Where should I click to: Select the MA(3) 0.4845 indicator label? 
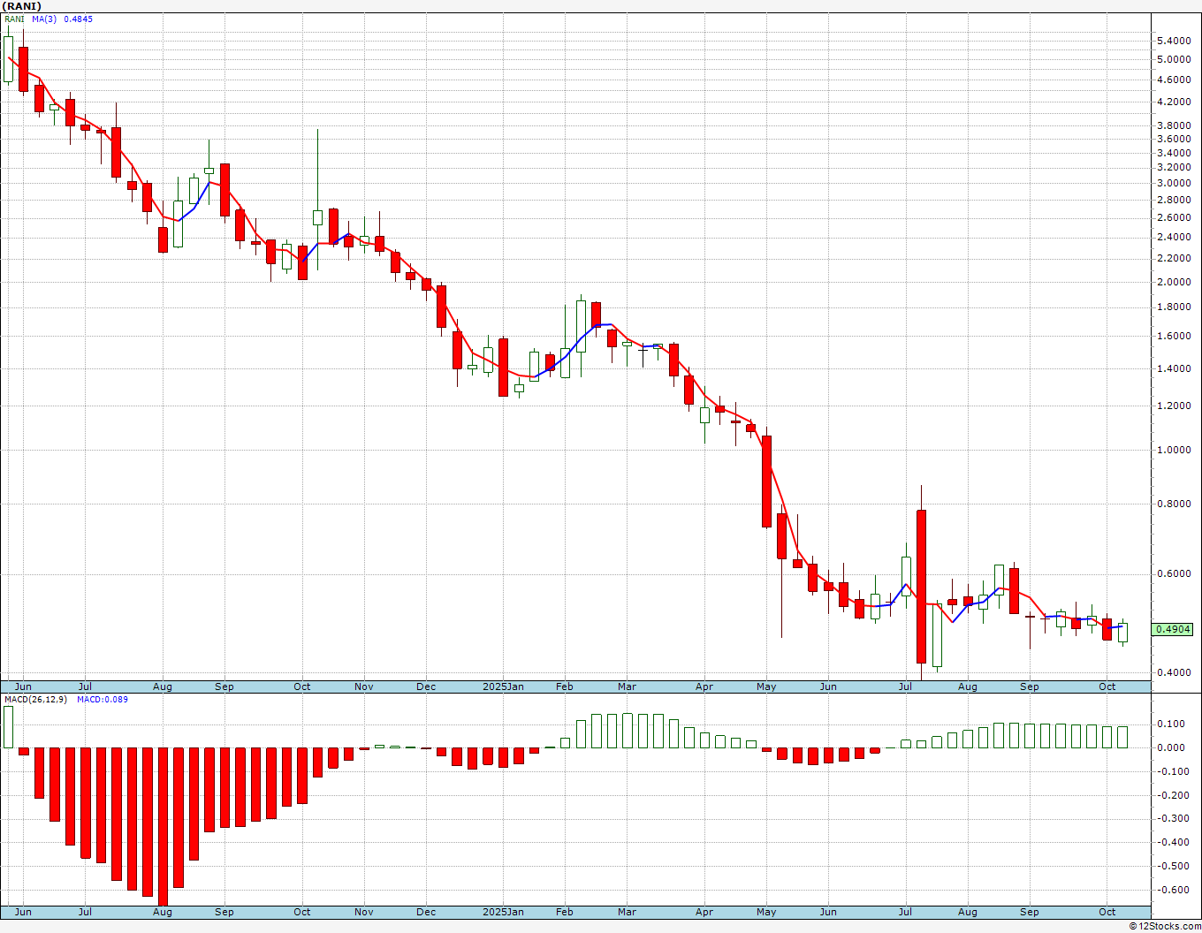(x=62, y=19)
